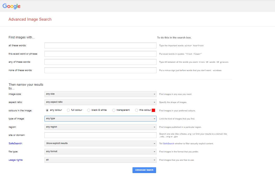Click into the 'any of these words' box
Screen dimensions: 275x178
100,62
